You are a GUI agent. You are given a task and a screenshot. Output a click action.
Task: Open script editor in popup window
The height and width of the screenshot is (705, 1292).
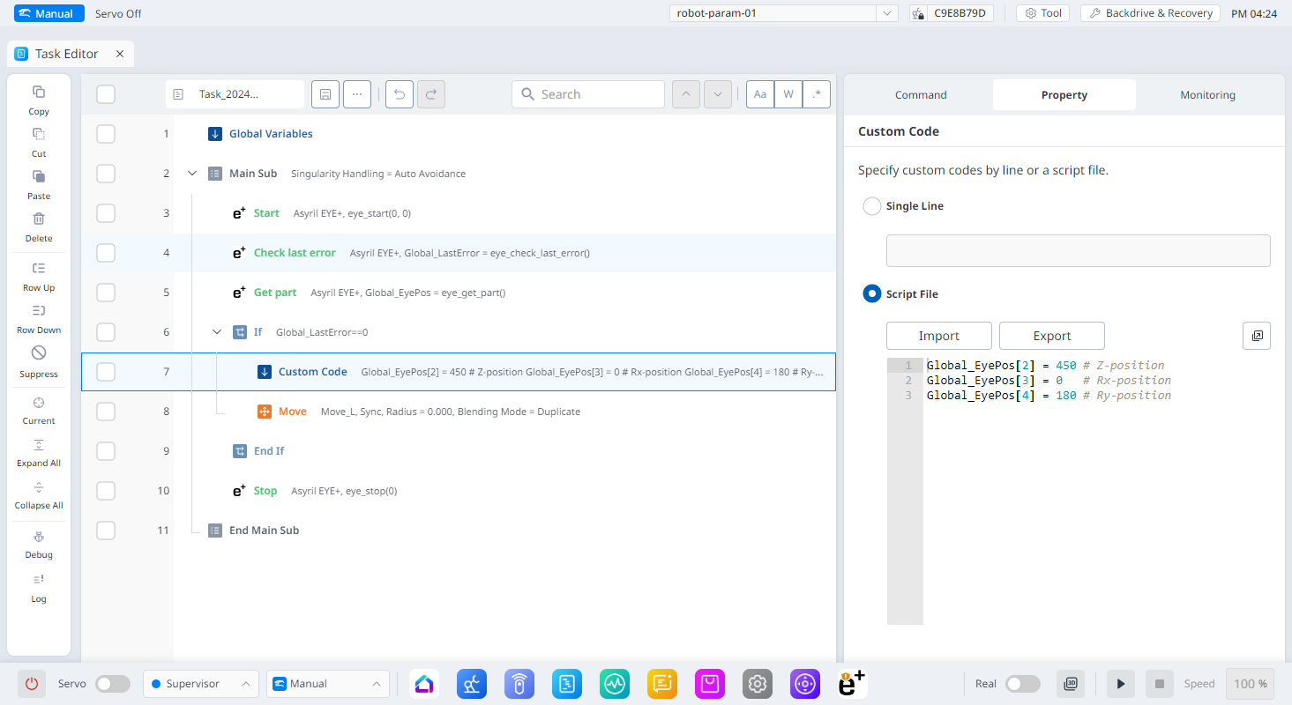pyautogui.click(x=1257, y=336)
